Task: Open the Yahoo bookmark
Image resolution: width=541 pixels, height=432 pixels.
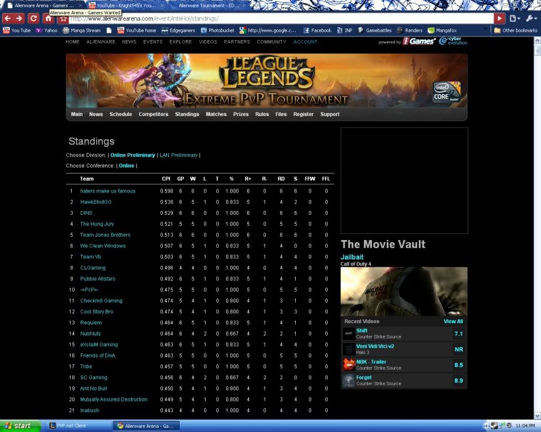Action: click(x=47, y=30)
